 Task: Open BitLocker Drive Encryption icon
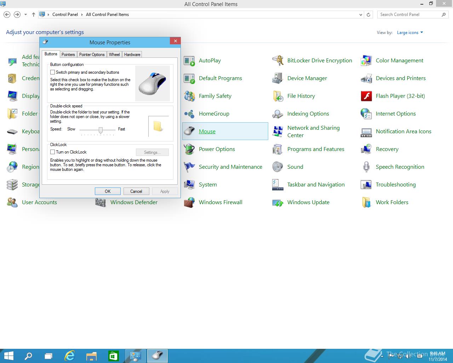point(278,61)
